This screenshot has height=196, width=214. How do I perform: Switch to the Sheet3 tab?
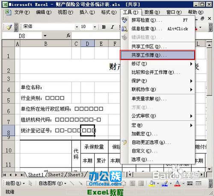tap(75, 175)
